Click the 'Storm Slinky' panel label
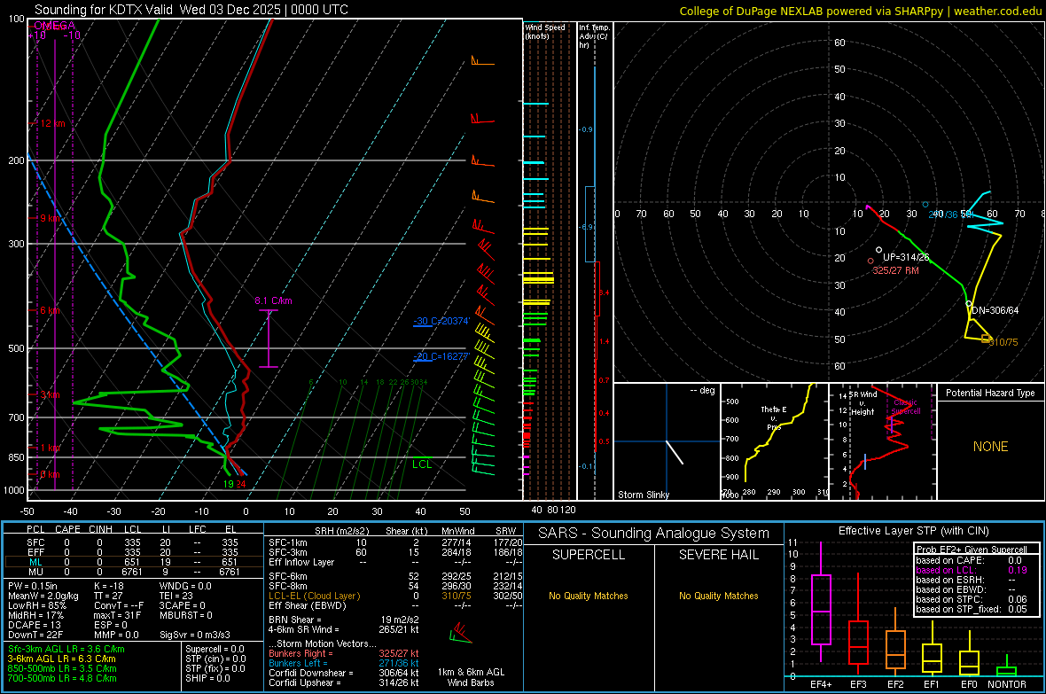The image size is (1046, 694). coord(643,495)
